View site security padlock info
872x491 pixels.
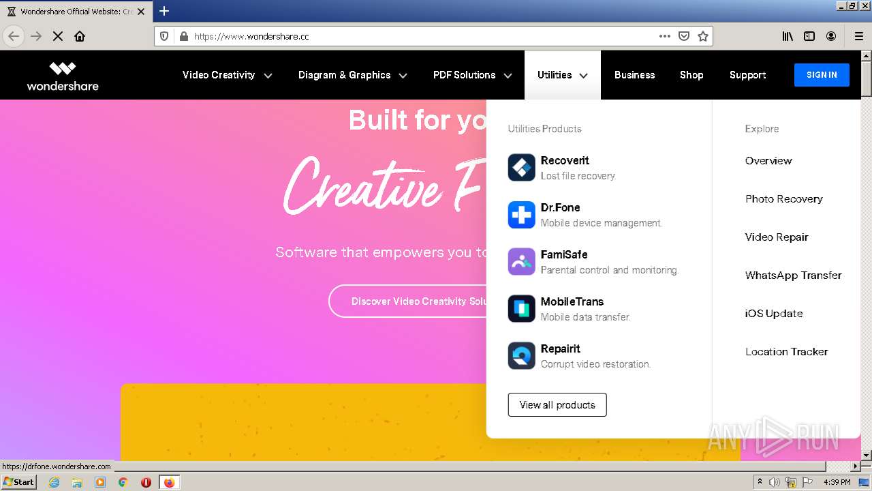point(183,36)
